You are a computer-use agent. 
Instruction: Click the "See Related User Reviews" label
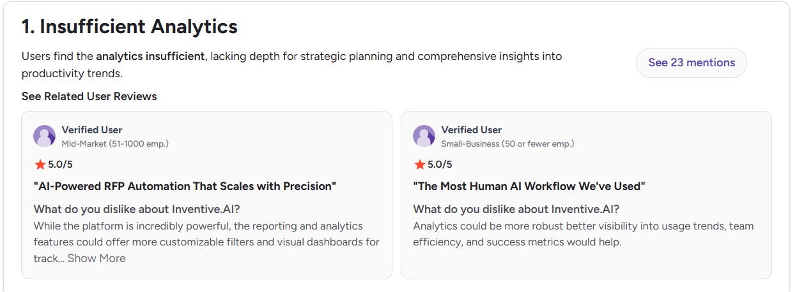(x=89, y=96)
